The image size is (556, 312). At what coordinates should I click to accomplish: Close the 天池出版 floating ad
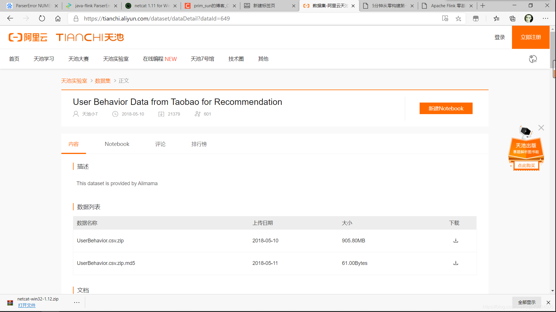coord(541,128)
